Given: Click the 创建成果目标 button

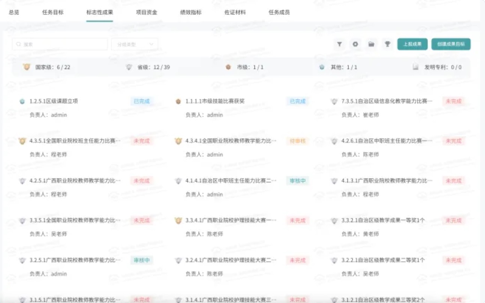Looking at the screenshot, I should tap(451, 44).
